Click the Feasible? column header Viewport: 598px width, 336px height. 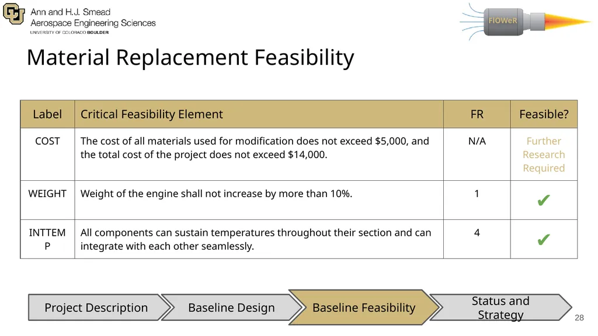[x=544, y=114]
